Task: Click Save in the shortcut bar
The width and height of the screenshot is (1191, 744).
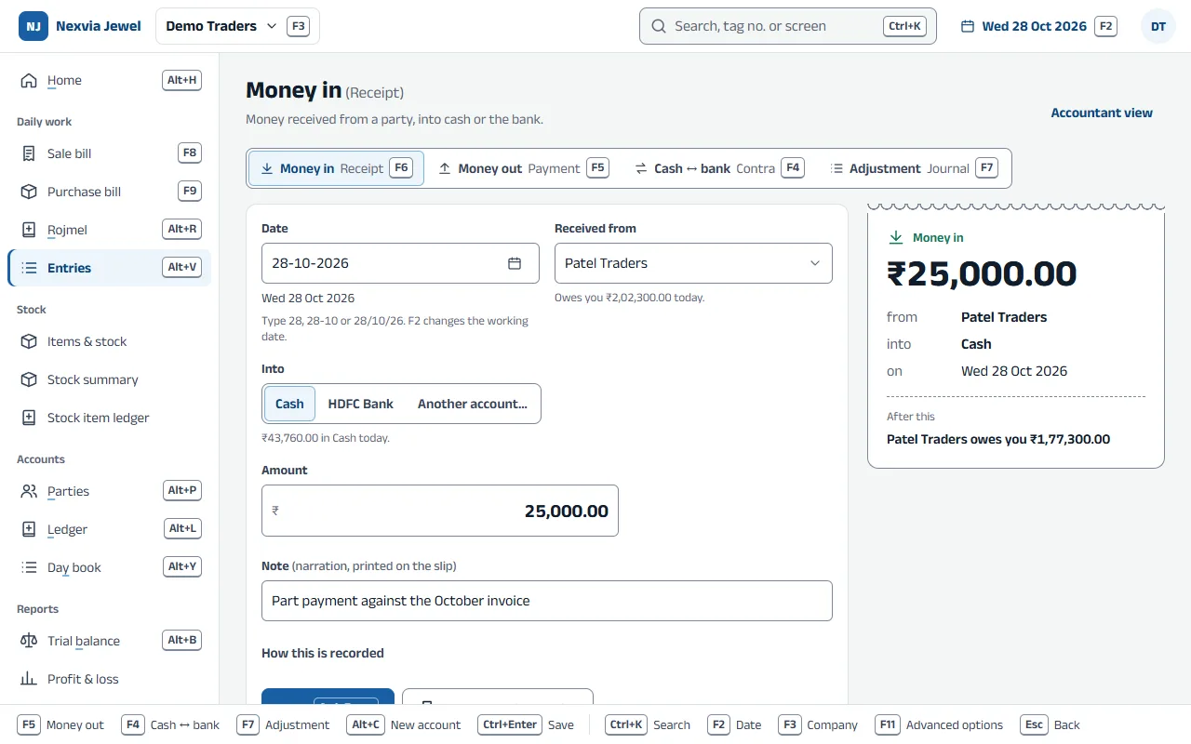Action: (526, 724)
